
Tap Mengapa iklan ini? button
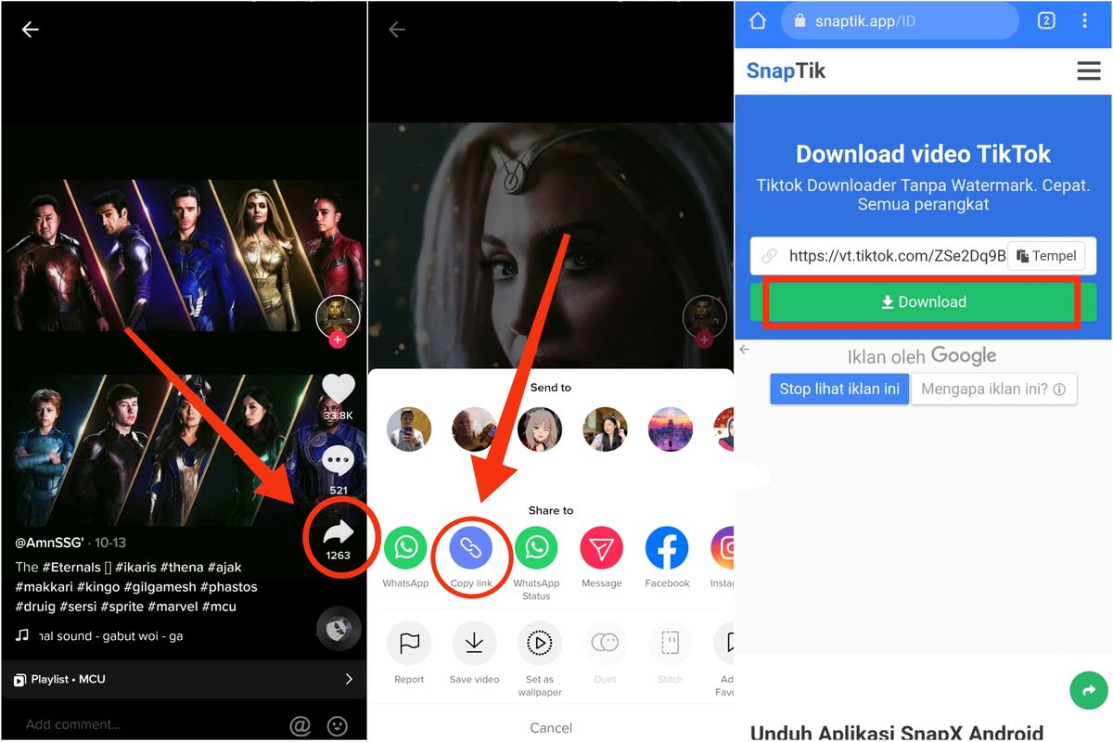[x=993, y=389]
